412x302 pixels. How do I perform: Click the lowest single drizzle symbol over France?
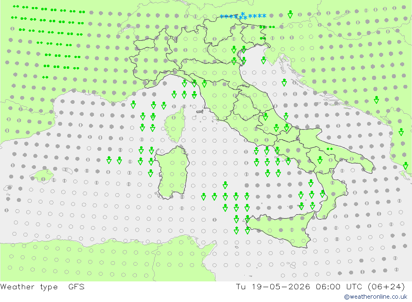pos(45,77)
